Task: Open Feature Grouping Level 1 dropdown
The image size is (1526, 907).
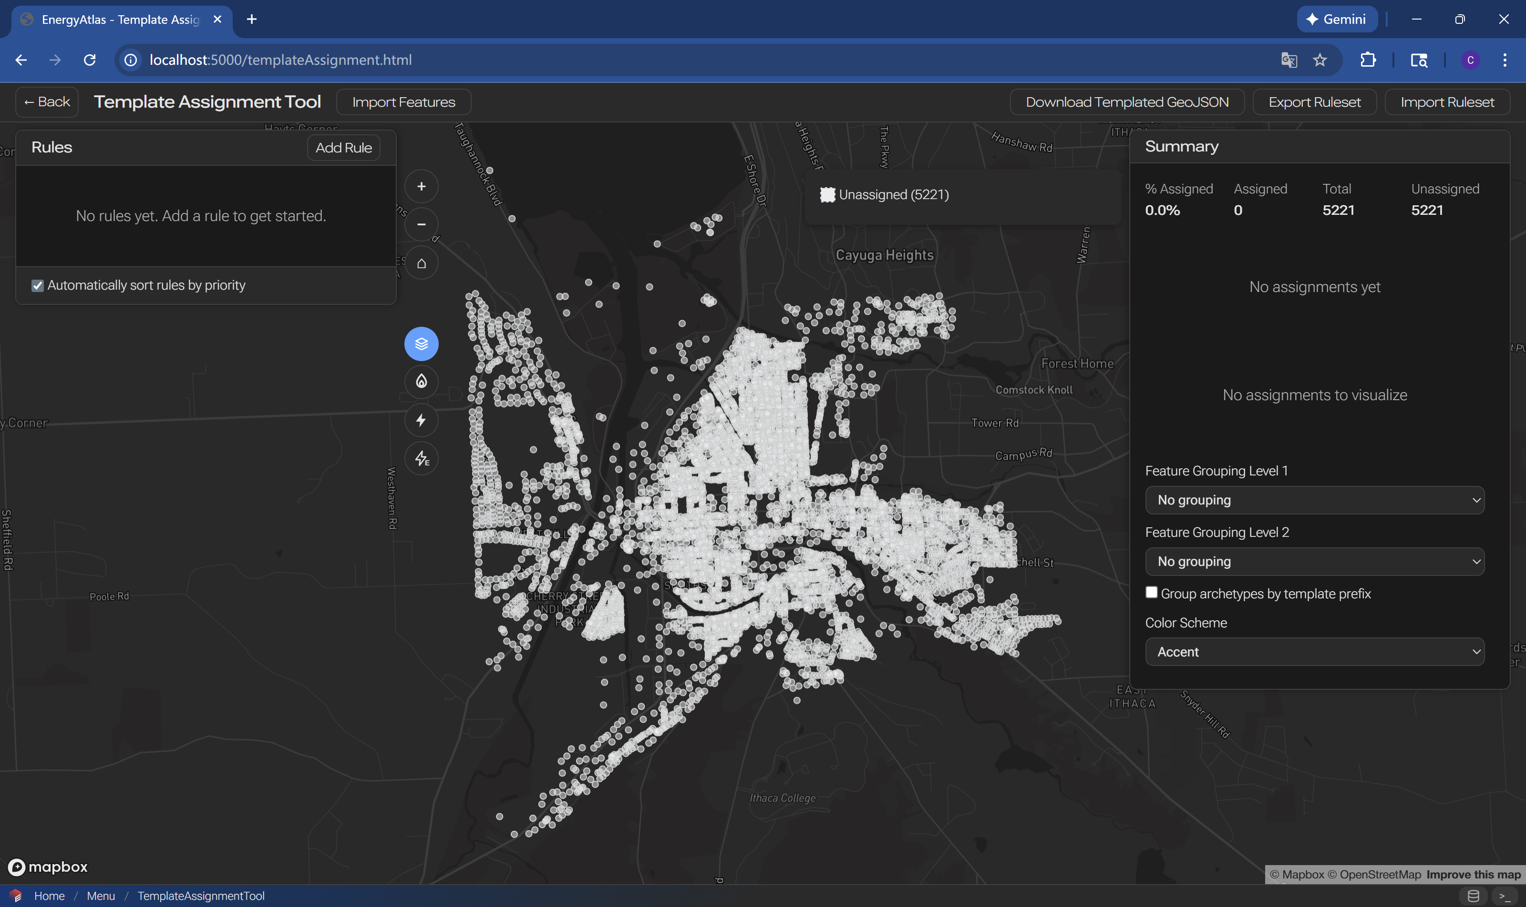Action: click(1314, 500)
